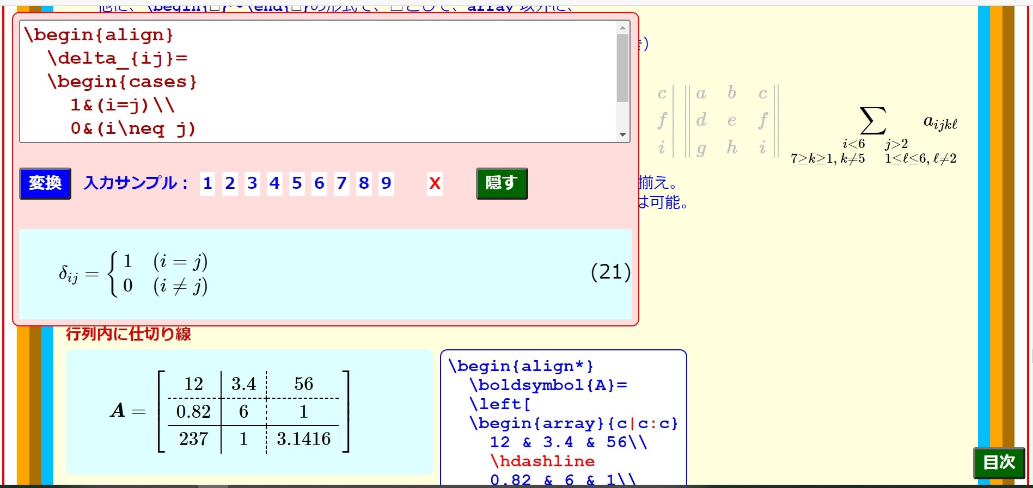The height and width of the screenshot is (488, 1033).
Task: Click inside the LaTeX code textarea
Action: tap(319, 82)
